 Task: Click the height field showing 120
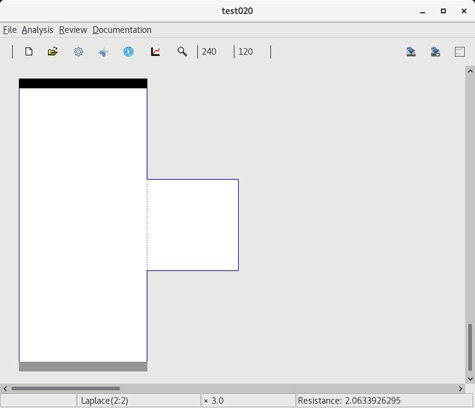(251, 52)
